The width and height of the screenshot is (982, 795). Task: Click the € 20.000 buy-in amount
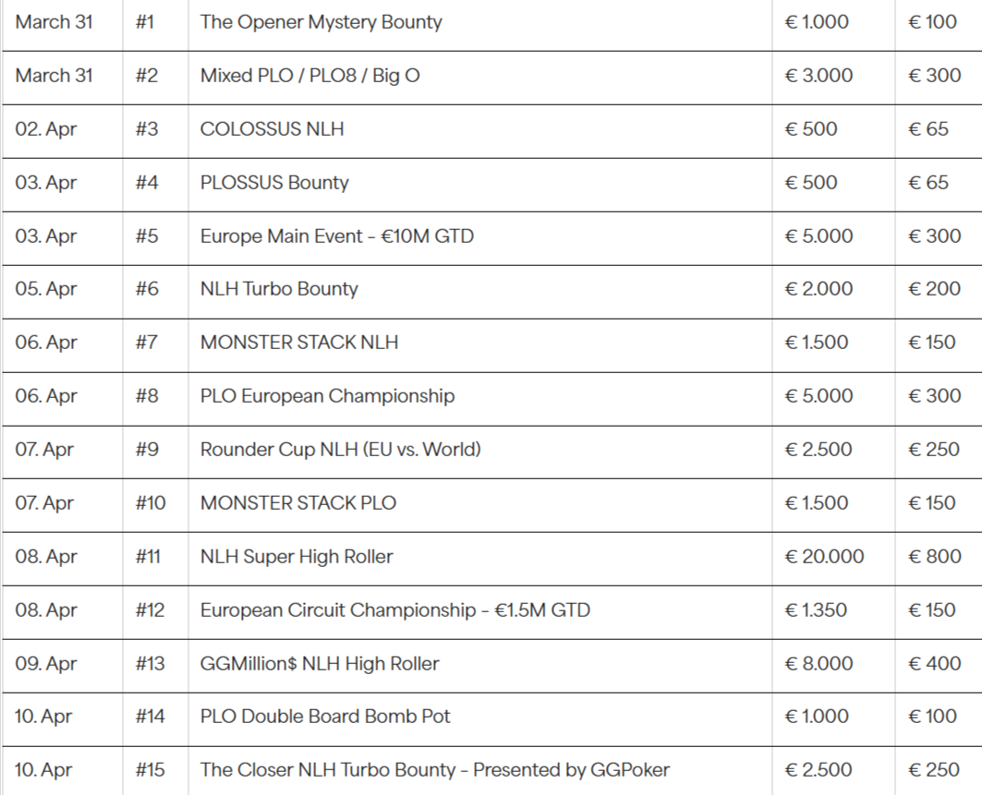(824, 557)
